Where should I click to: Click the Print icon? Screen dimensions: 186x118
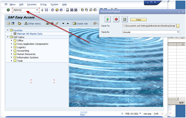[x=67, y=10]
